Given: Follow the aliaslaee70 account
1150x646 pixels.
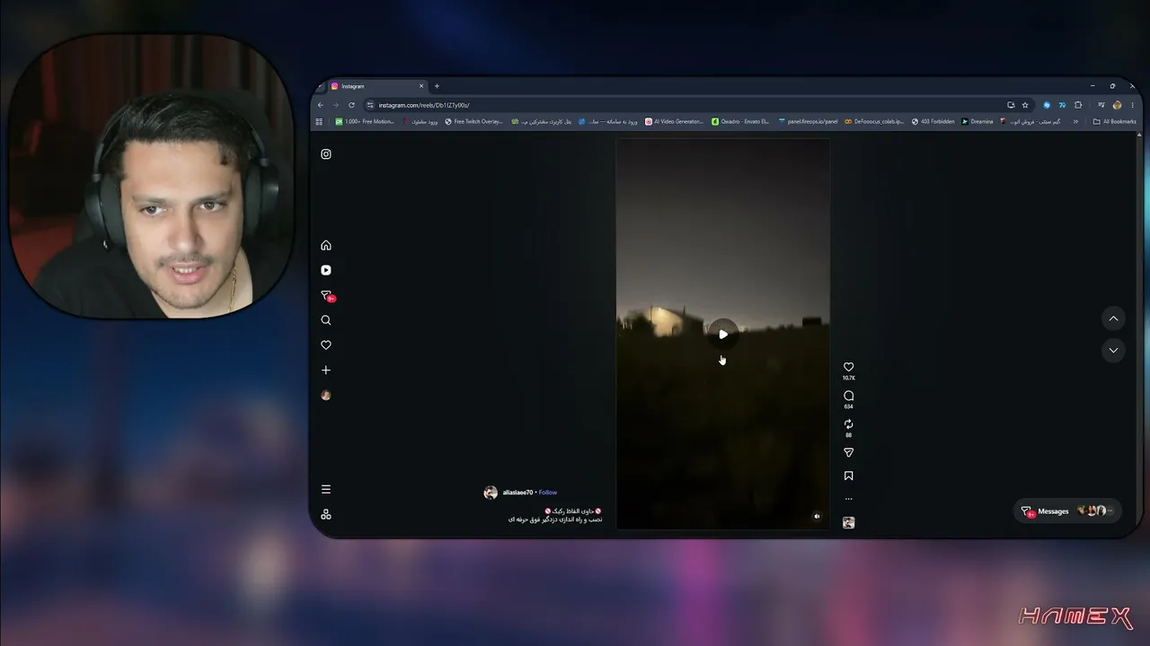Looking at the screenshot, I should tap(548, 493).
